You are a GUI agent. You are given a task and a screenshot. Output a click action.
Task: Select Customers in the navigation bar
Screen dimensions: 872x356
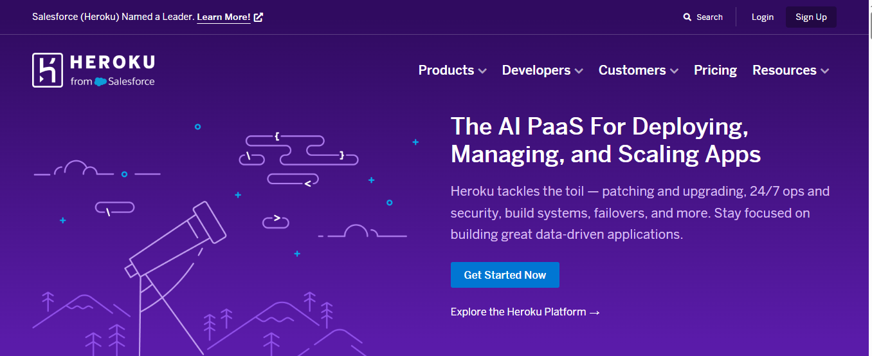(x=631, y=70)
